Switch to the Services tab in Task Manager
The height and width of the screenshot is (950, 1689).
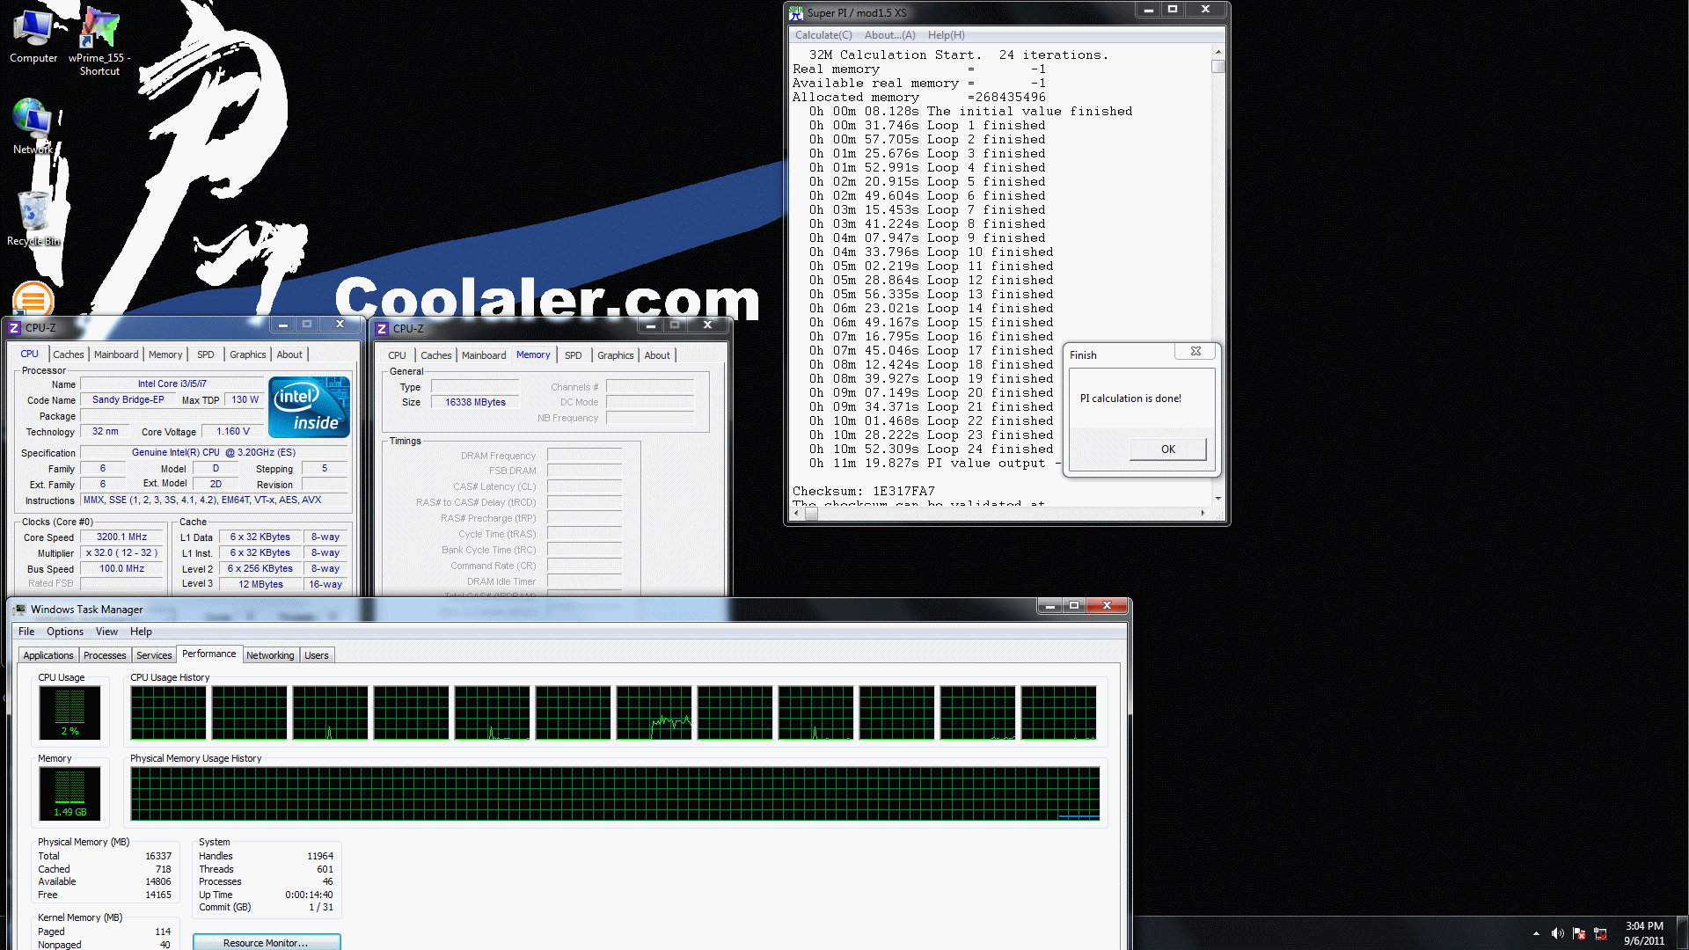click(154, 655)
